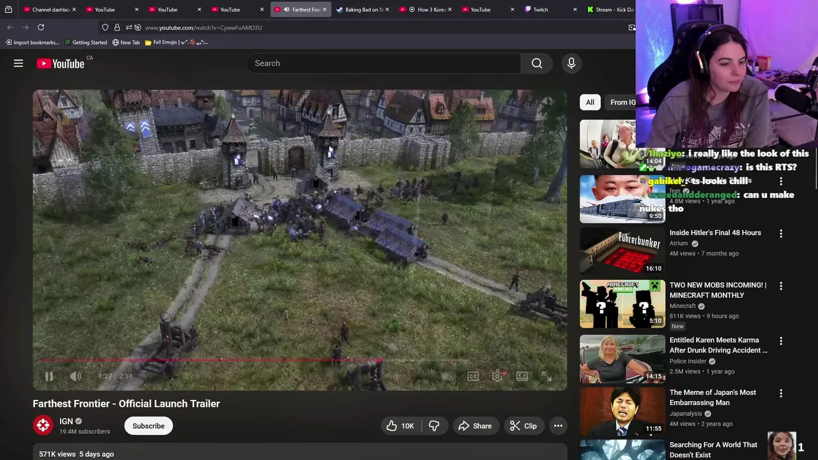Subscribe to the IGN channel
This screenshot has height=460, width=818.
point(148,426)
